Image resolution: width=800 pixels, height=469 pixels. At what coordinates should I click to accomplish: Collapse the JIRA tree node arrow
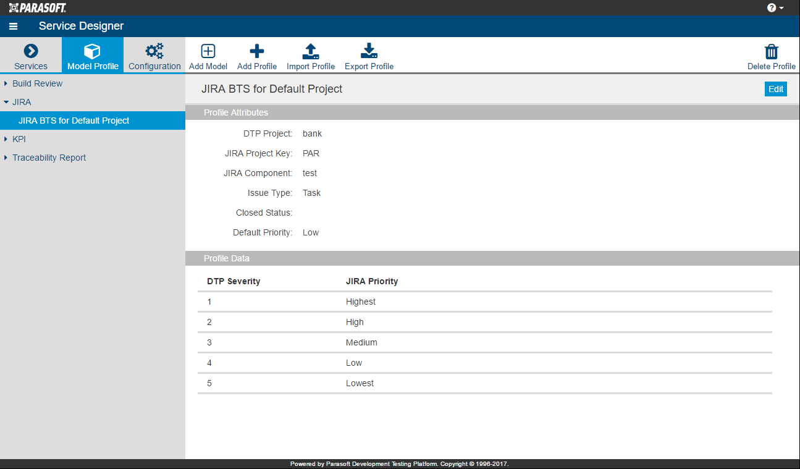(x=6, y=102)
